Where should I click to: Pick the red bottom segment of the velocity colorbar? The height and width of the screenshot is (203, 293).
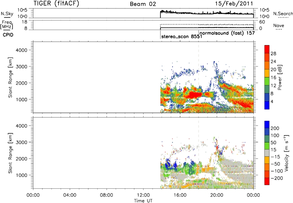(267, 181)
